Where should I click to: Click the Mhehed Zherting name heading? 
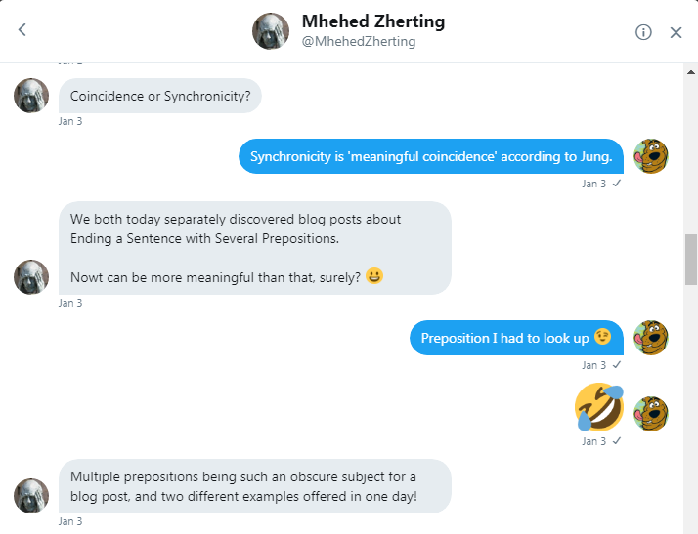(x=372, y=21)
